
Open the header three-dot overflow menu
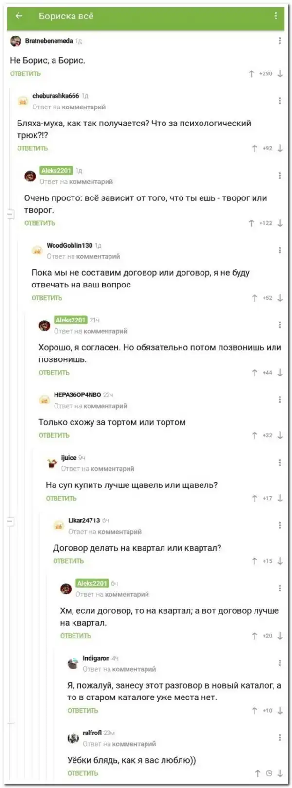(x=276, y=16)
